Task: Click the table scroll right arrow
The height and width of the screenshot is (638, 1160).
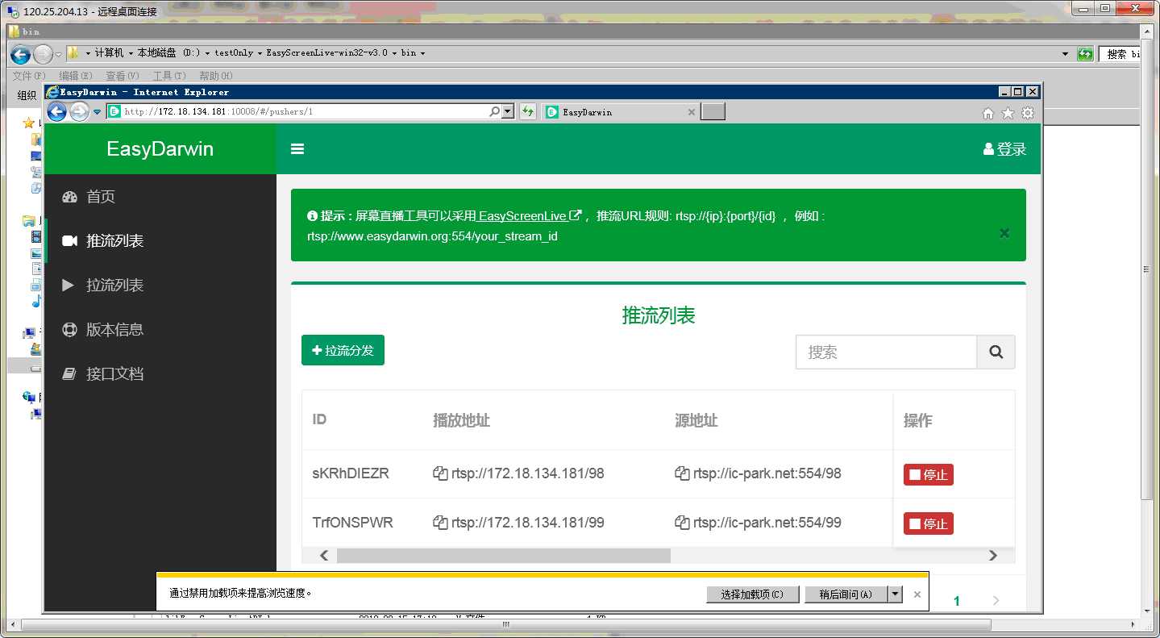Action: click(x=993, y=556)
